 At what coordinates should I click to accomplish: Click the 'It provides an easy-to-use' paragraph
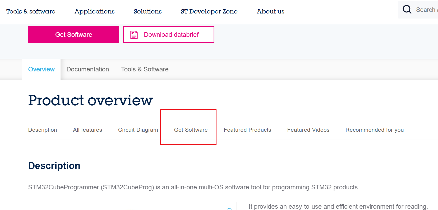[x=338, y=207]
